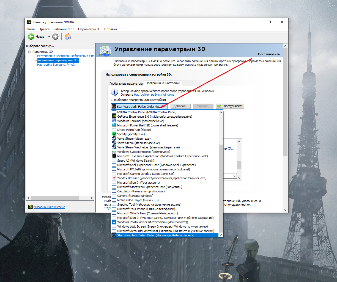
Task: Open the Параметры 3D menu
Action: (89, 29)
